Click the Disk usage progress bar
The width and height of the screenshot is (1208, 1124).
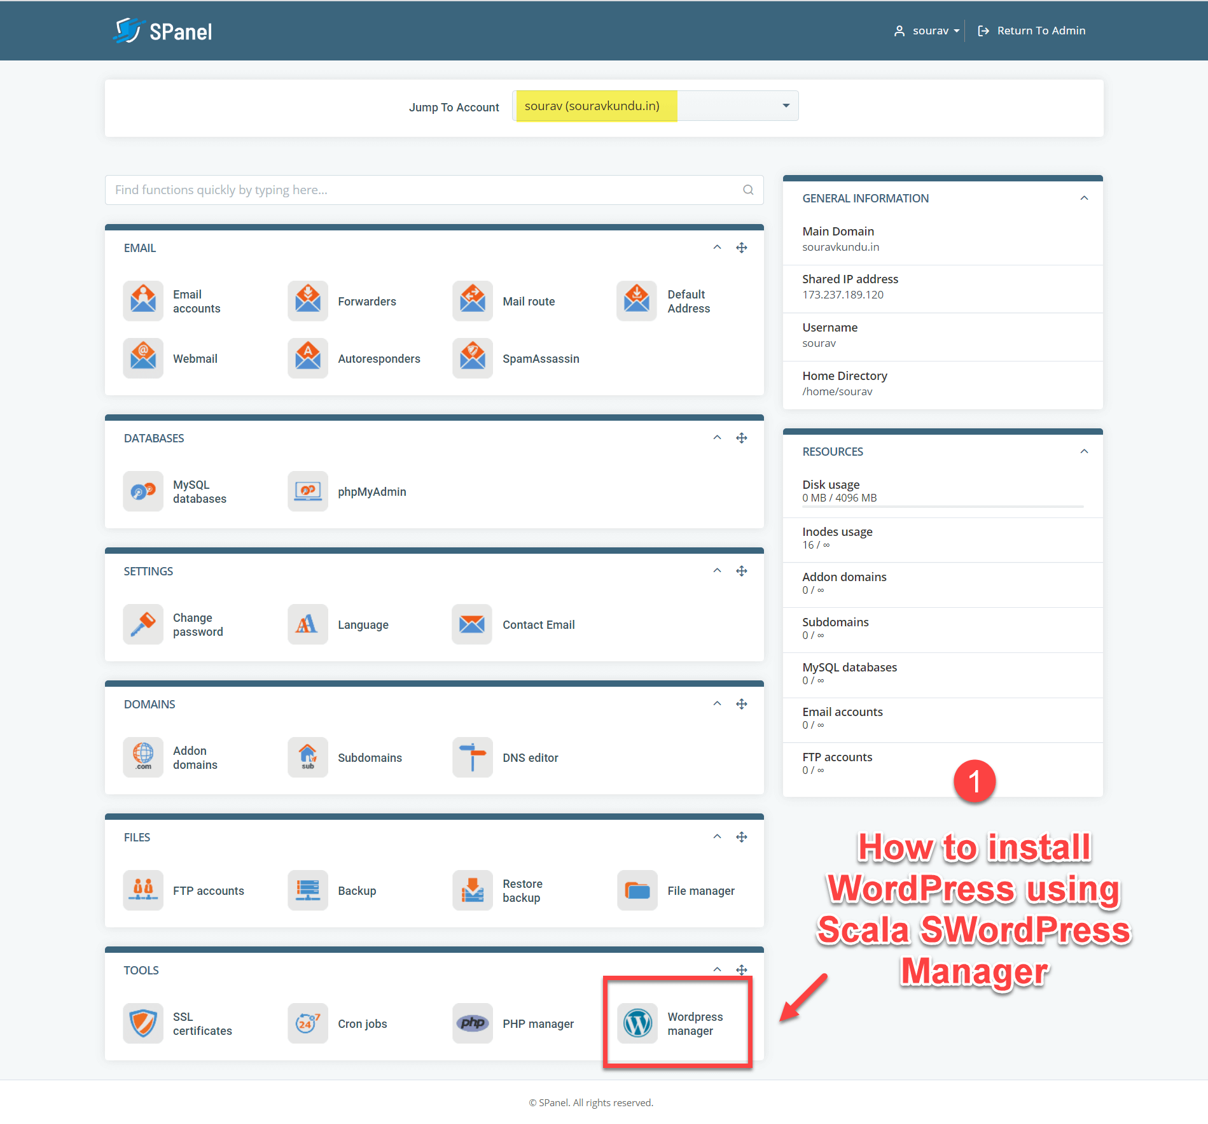click(943, 507)
